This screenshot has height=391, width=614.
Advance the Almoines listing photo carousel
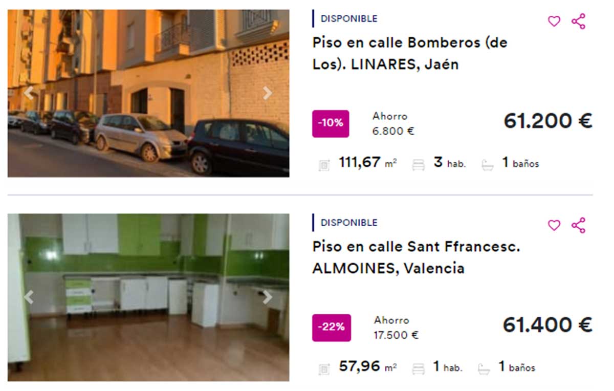[267, 296]
